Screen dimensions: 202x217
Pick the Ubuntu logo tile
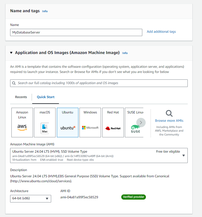pyautogui.click(x=68, y=123)
